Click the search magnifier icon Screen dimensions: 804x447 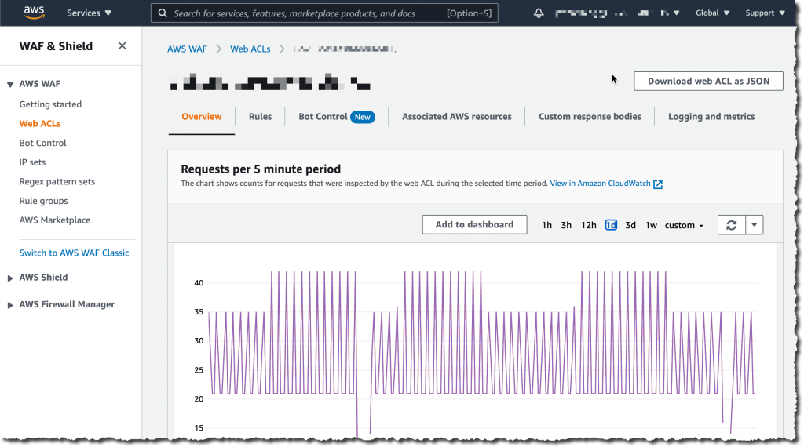point(162,13)
